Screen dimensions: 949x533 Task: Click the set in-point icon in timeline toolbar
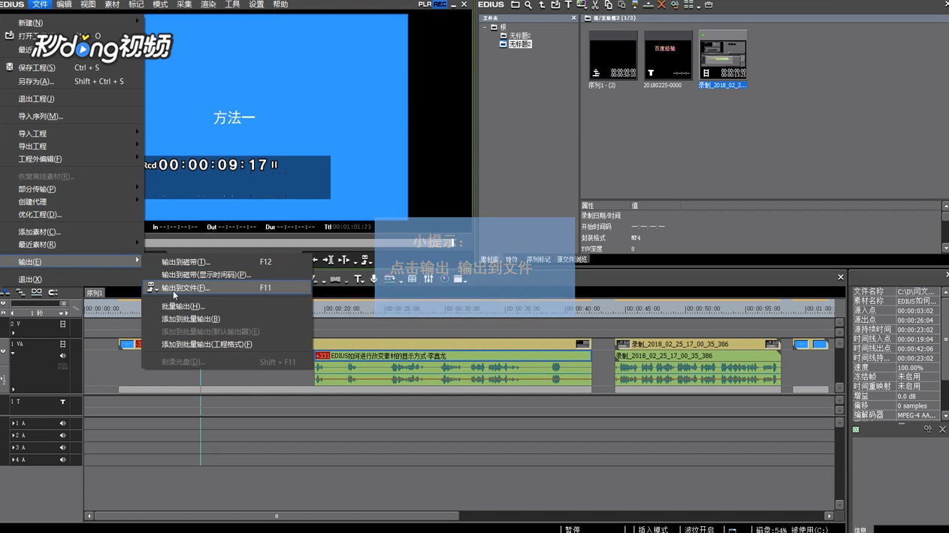(328, 260)
